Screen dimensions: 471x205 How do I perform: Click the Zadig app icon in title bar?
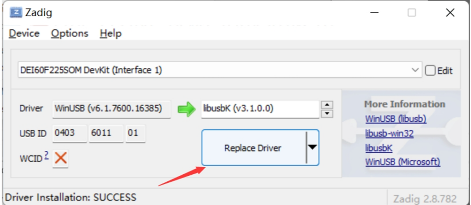16,13
